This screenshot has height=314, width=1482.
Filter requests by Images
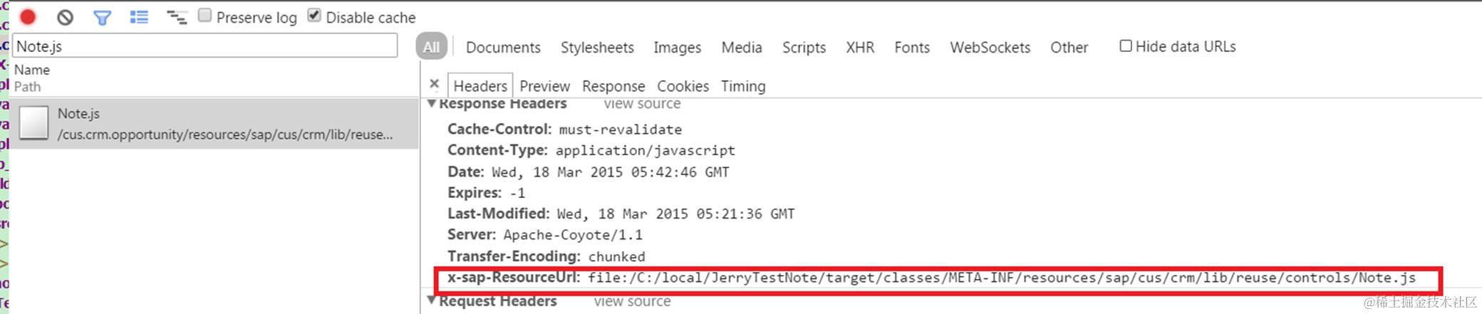point(677,48)
